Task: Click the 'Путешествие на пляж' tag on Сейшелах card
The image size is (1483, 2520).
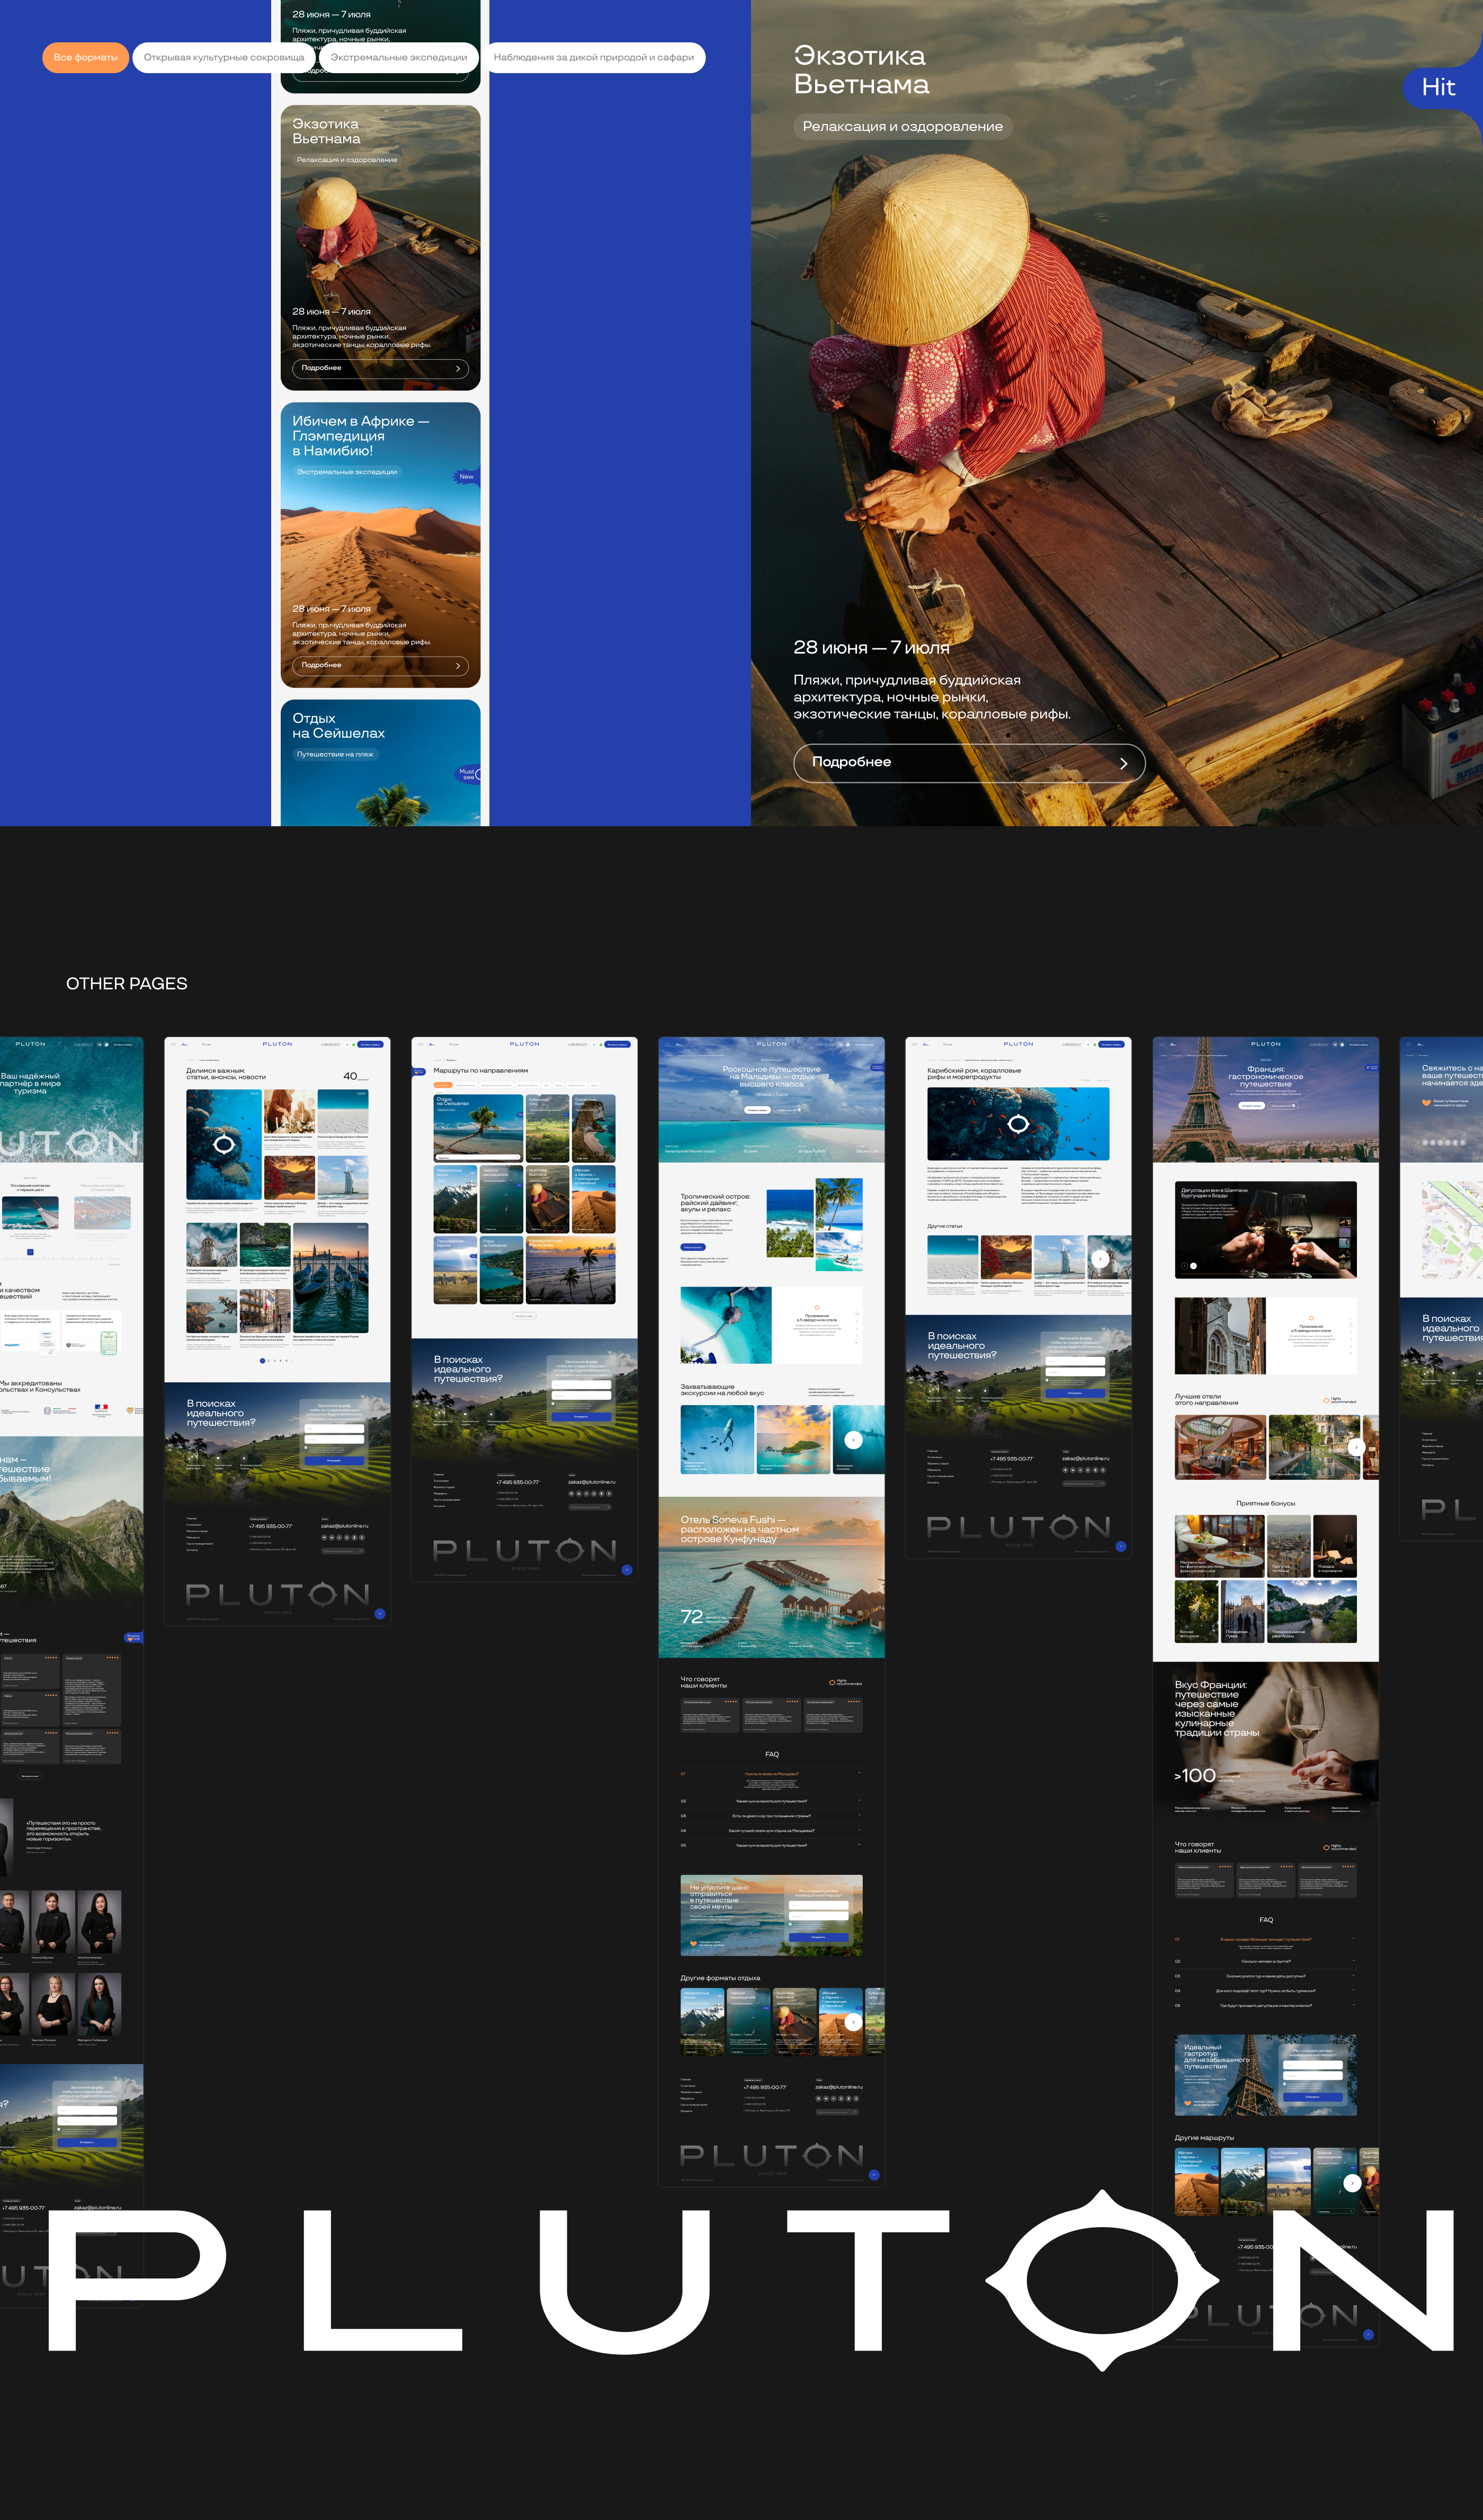Action: (x=335, y=755)
